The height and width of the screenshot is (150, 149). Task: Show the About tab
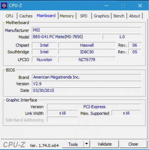pyautogui.click(x=134, y=16)
